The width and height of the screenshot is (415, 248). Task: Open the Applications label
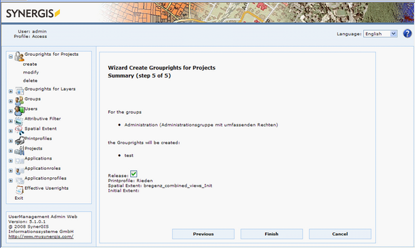[x=38, y=158]
